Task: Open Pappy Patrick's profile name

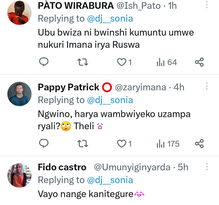Action: (x=68, y=87)
